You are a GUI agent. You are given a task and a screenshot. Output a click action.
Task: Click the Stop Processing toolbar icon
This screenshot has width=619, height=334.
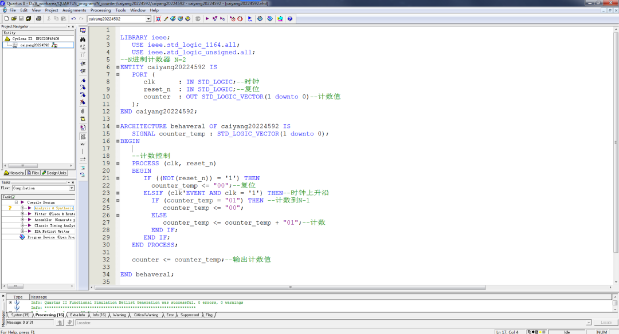pyautogui.click(x=198, y=19)
